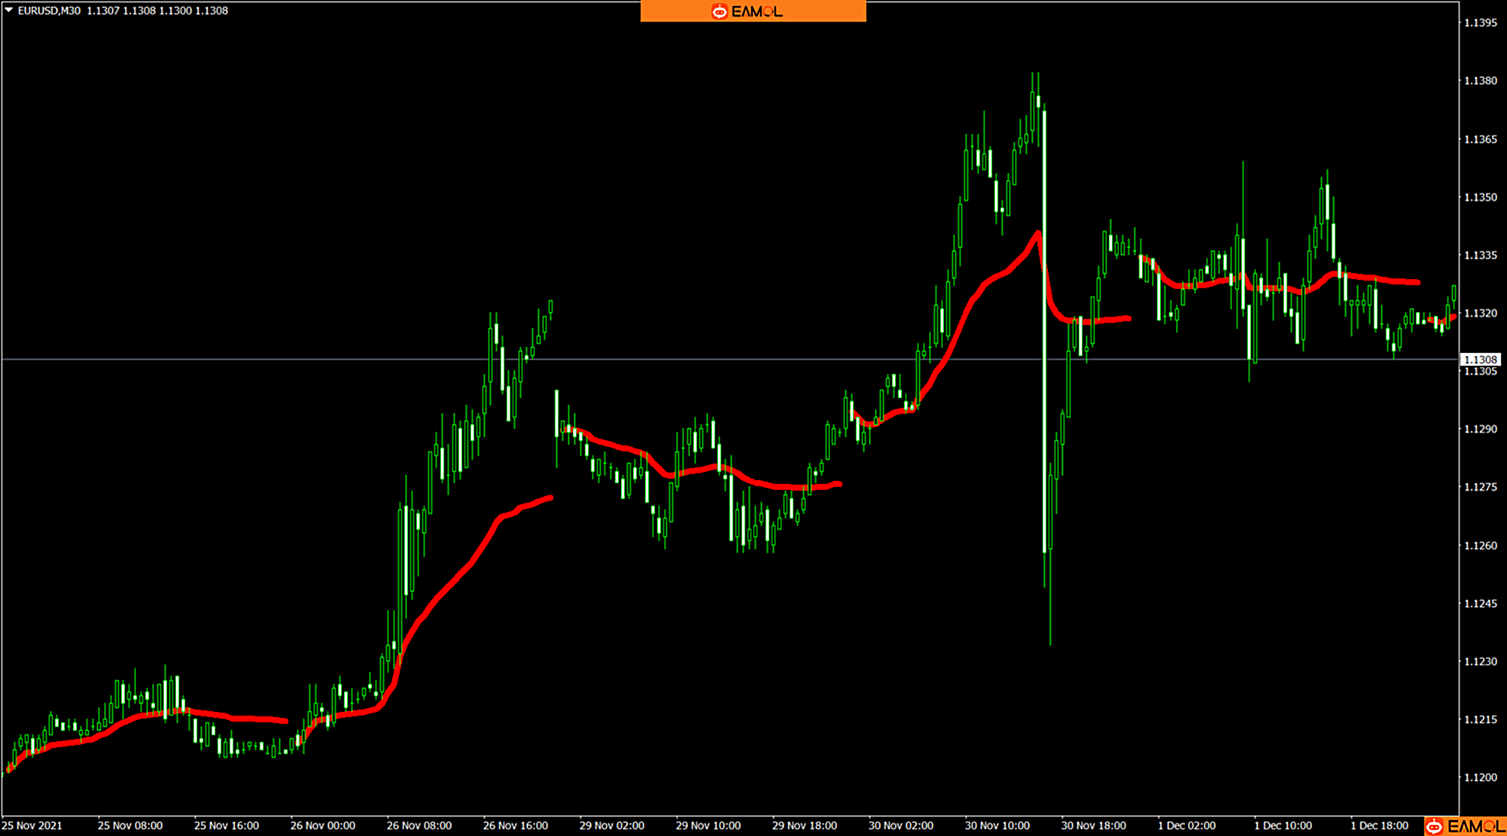The width and height of the screenshot is (1507, 836).
Task: Click the 30 Nov 02:00 time label
Action: point(901,825)
